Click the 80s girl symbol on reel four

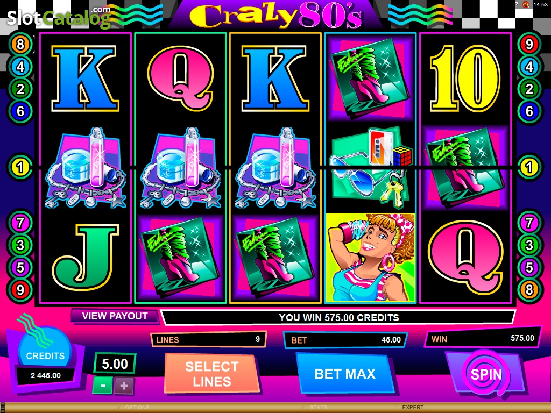click(370, 258)
